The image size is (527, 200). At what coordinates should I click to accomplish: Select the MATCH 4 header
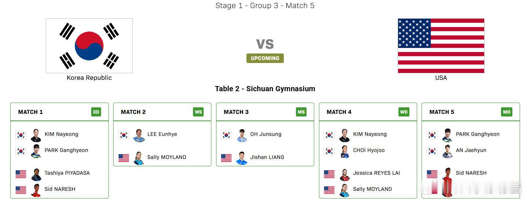tap(339, 112)
